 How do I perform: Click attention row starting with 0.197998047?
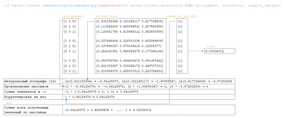pos(128,46)
